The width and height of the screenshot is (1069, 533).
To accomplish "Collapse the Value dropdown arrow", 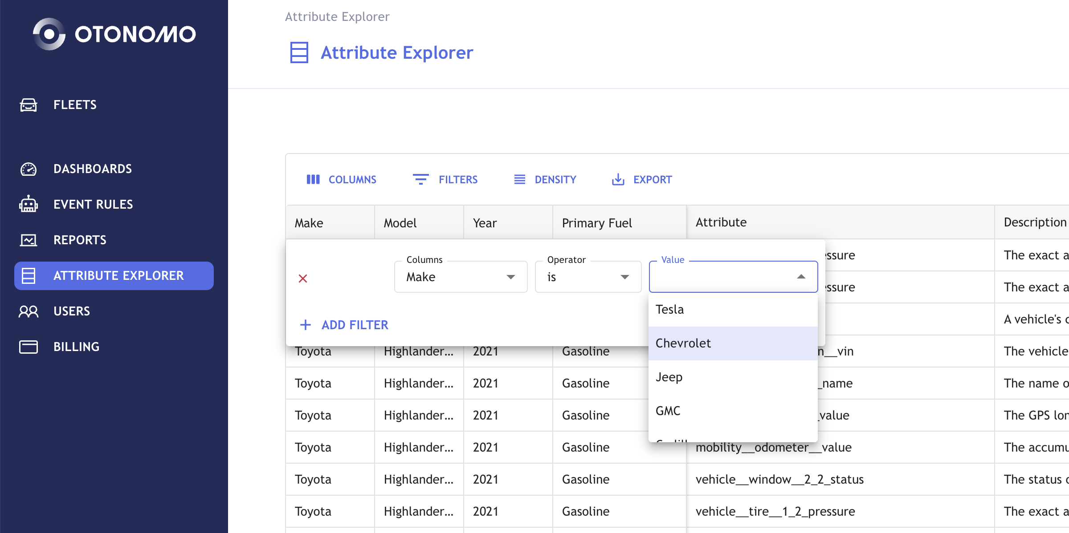I will click(801, 277).
